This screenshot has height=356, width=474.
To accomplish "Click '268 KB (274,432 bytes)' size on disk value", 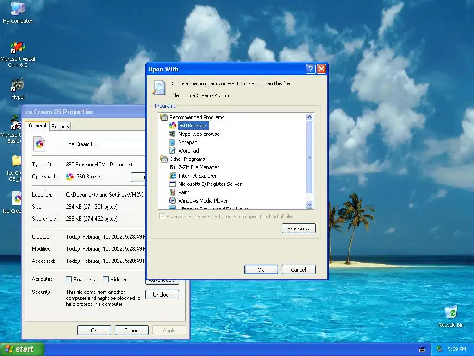I will [92, 219].
